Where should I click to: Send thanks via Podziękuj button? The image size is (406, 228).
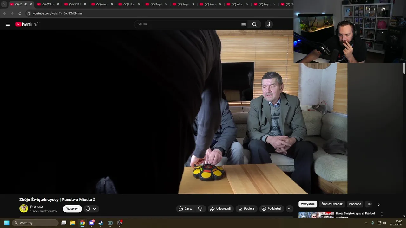271,209
